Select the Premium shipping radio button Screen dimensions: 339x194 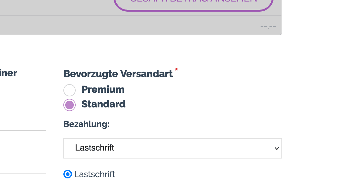coord(70,90)
